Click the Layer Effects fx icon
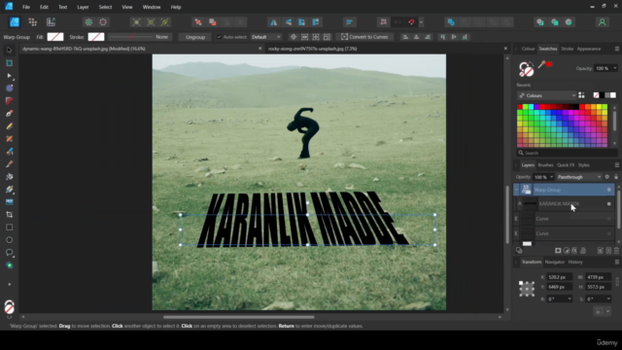Image resolution: width=622 pixels, height=350 pixels. tap(574, 251)
